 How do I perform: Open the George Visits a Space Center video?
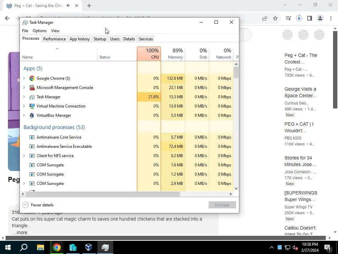(300, 92)
